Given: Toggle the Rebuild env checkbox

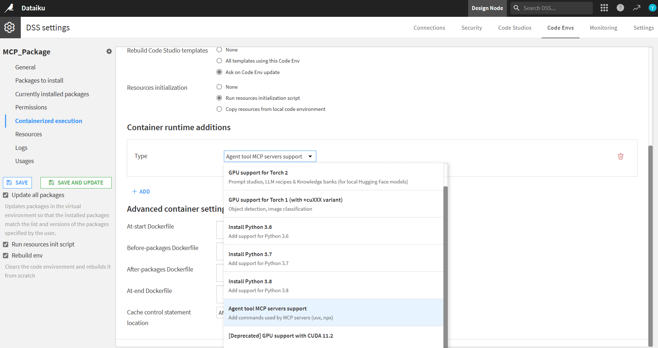Looking at the screenshot, I should point(6,255).
